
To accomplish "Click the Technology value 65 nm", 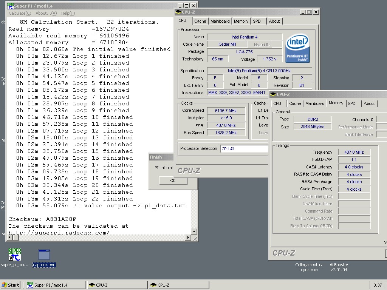I will [218, 59].
